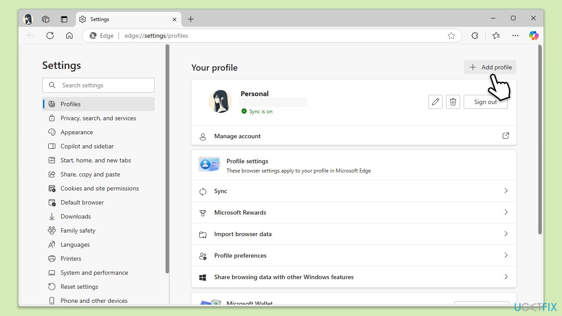Open Printers settings
Screen dimensions: 562x316
(98, 259)
